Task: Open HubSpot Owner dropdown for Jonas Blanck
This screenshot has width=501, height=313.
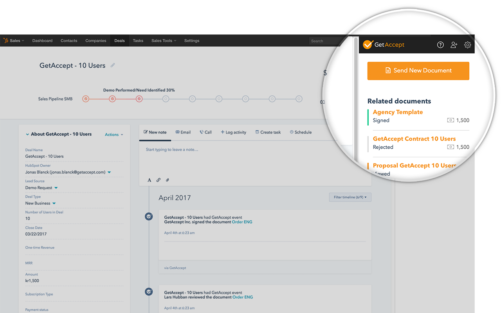Action: 109,172
